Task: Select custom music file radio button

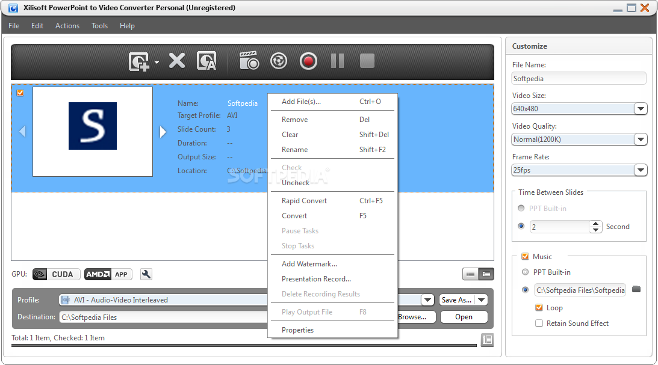Action: [525, 290]
